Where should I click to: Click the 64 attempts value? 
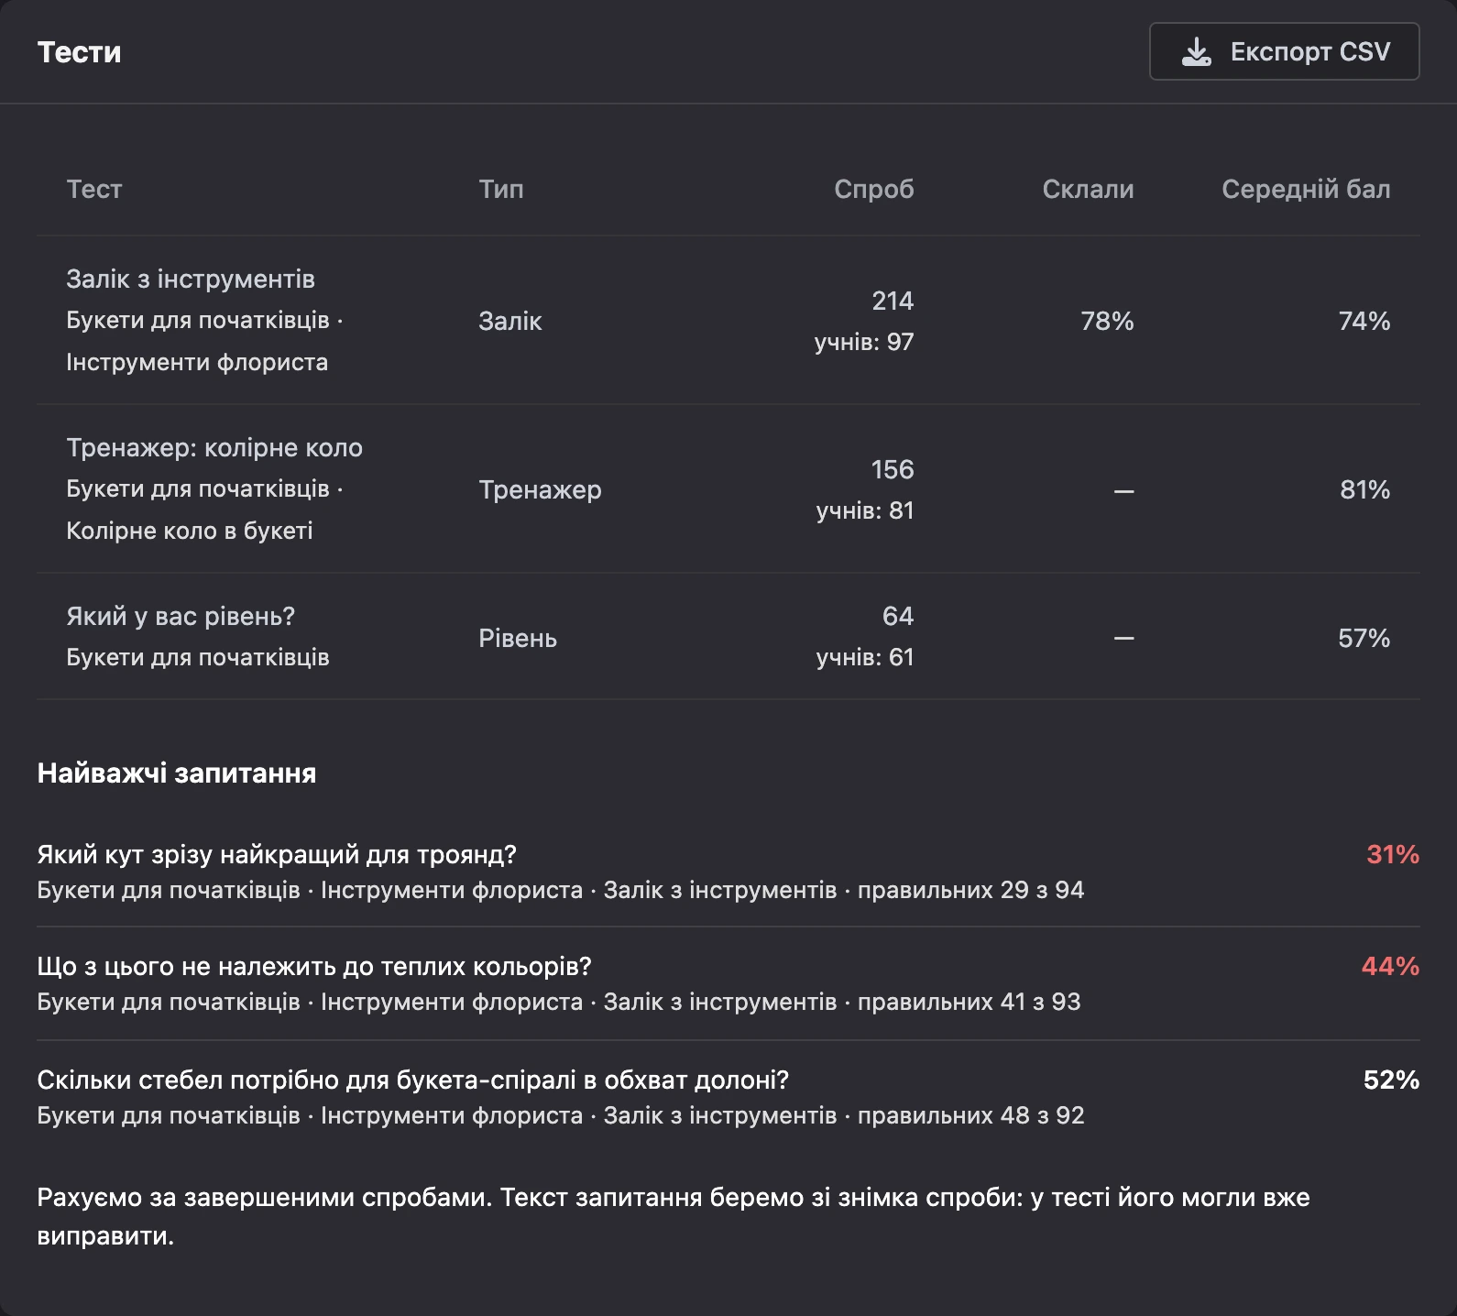[898, 616]
